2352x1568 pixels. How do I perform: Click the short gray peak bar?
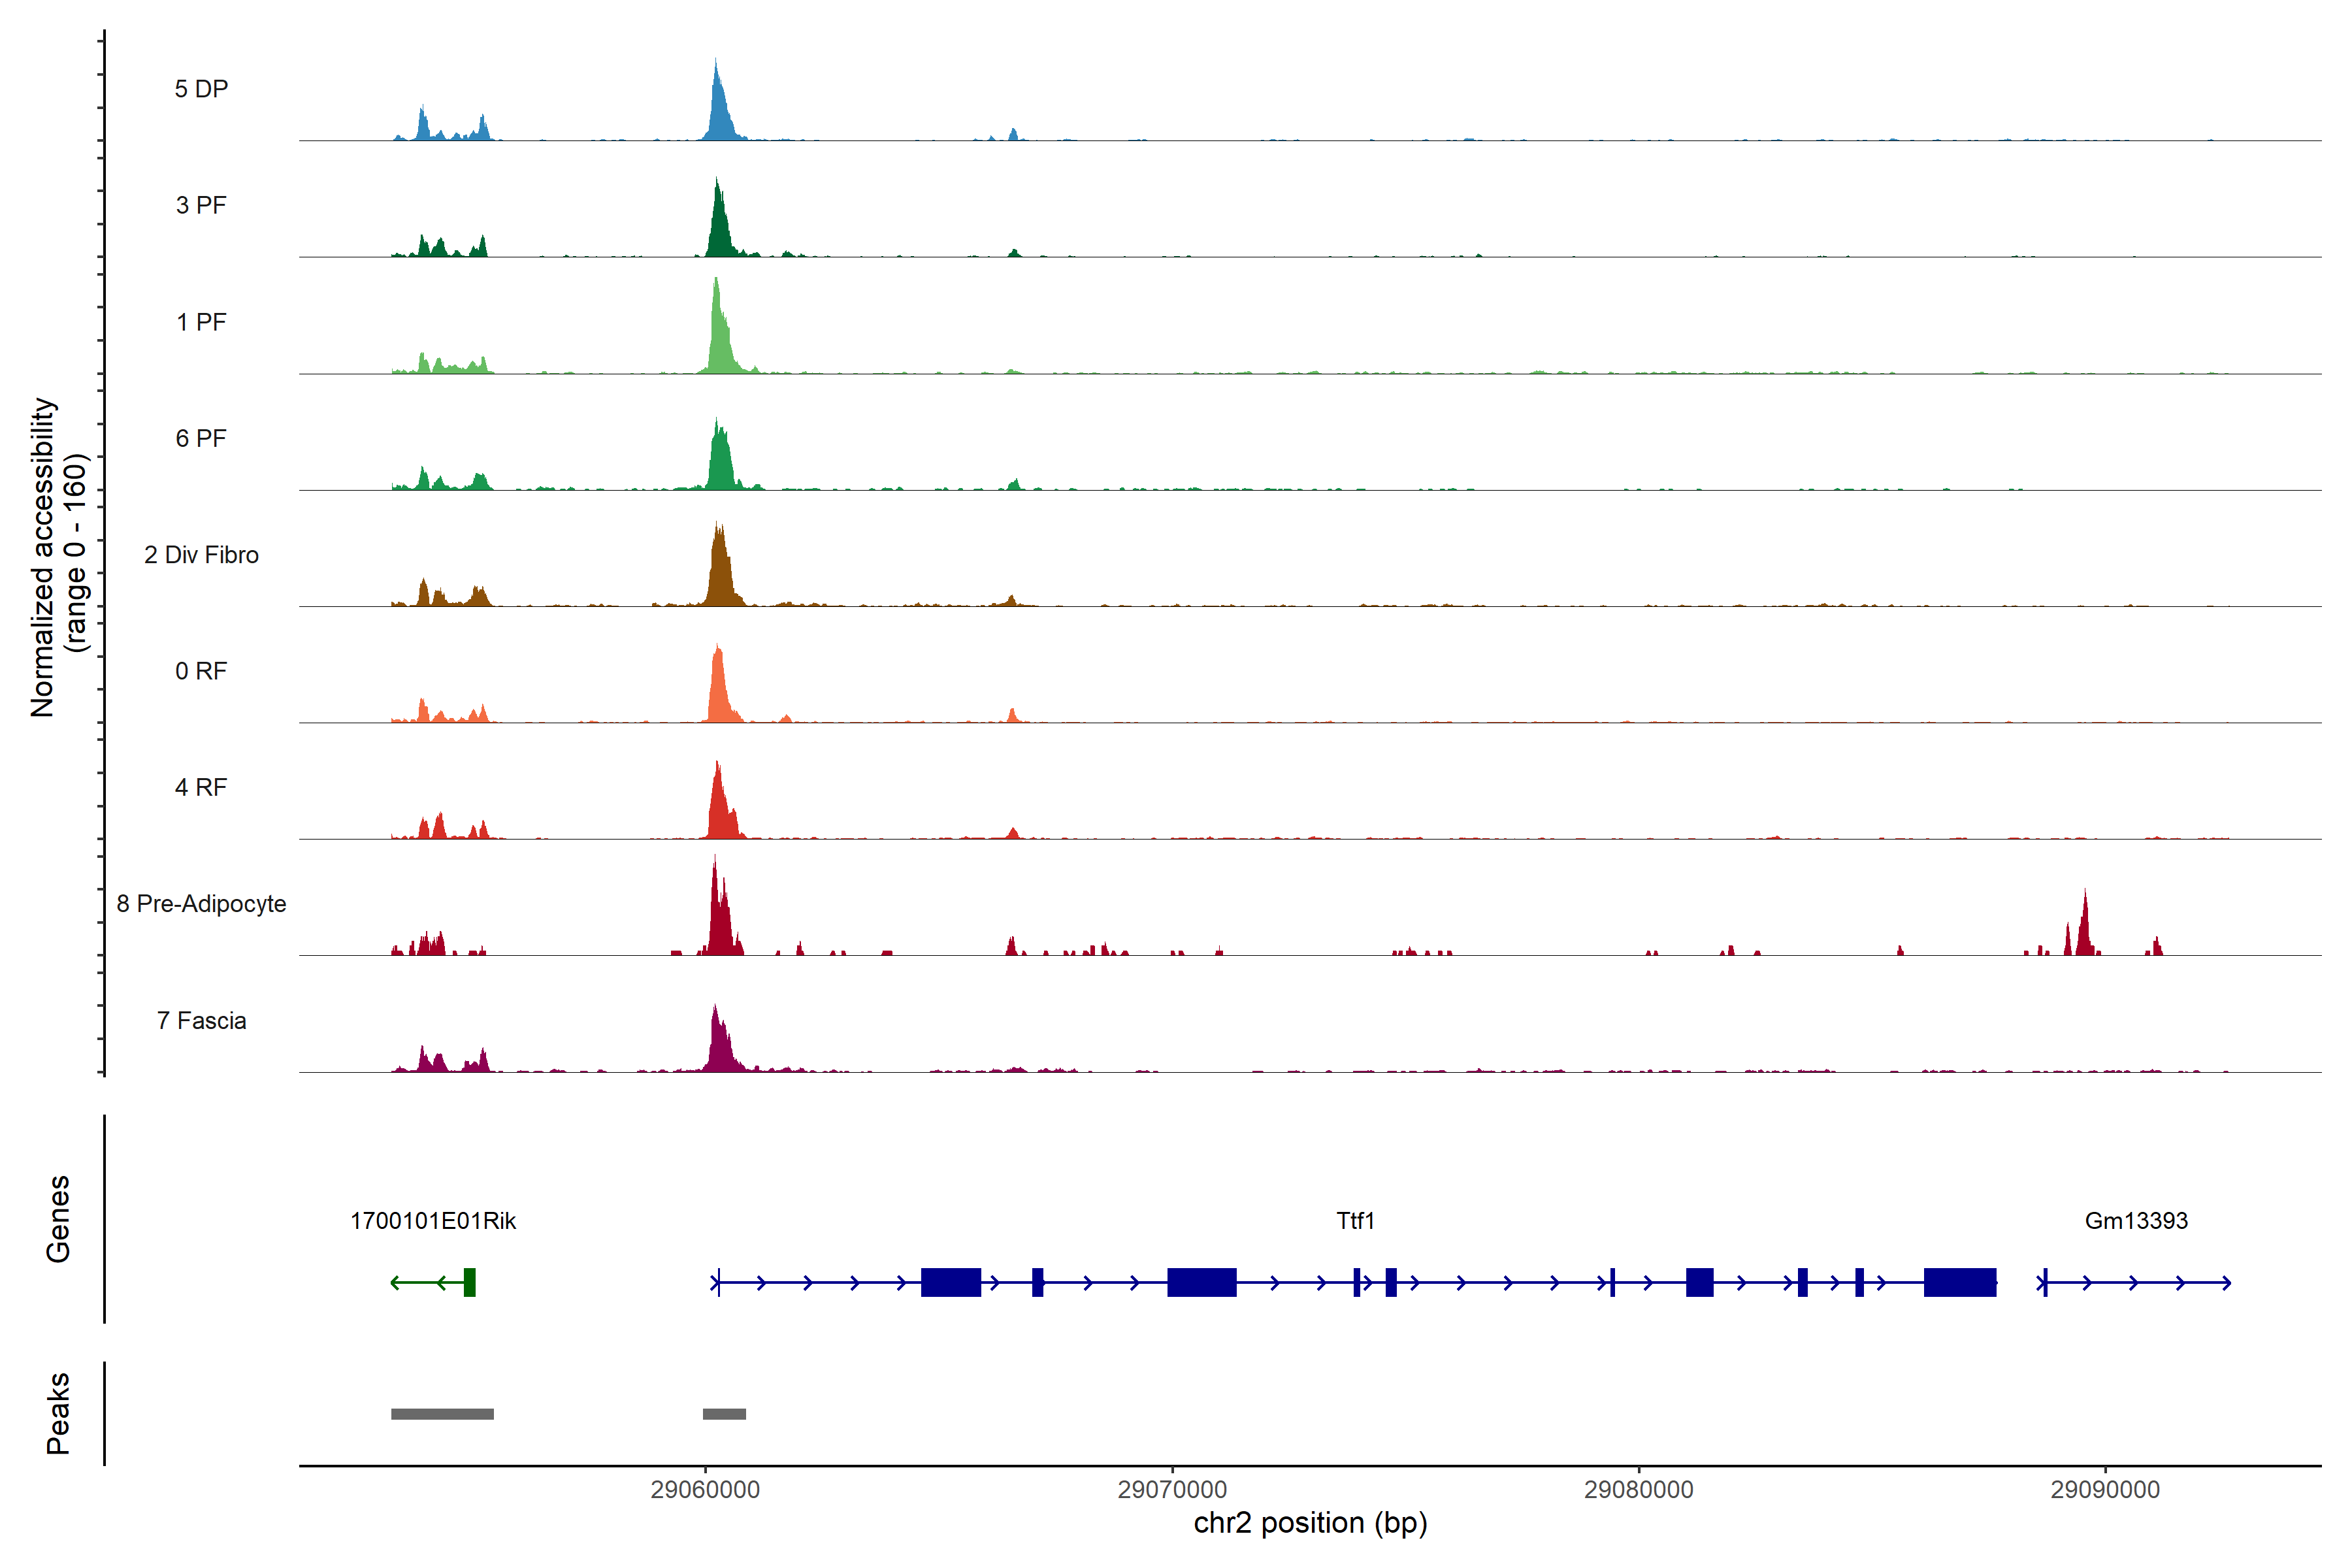[724, 1414]
